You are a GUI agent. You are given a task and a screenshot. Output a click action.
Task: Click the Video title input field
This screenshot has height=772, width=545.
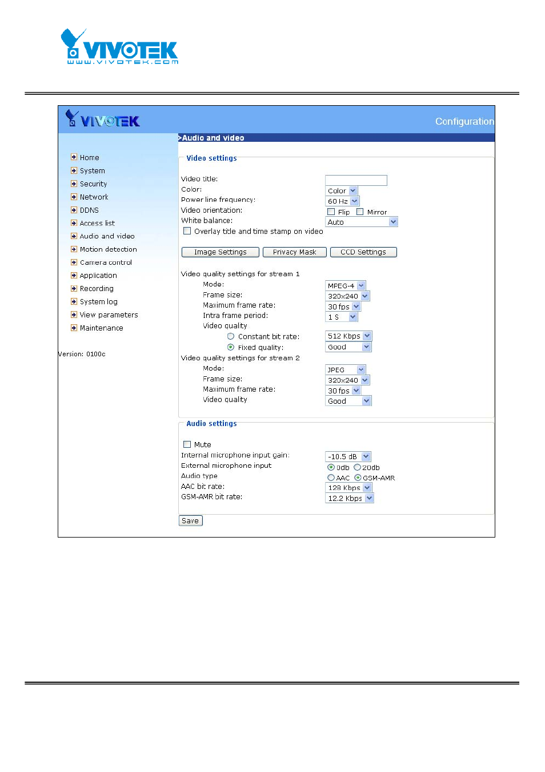356,180
